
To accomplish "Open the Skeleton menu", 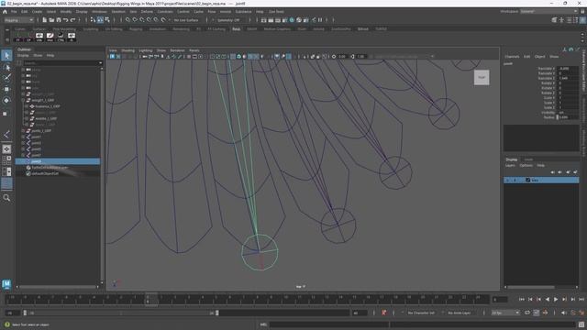I will [x=118, y=12].
